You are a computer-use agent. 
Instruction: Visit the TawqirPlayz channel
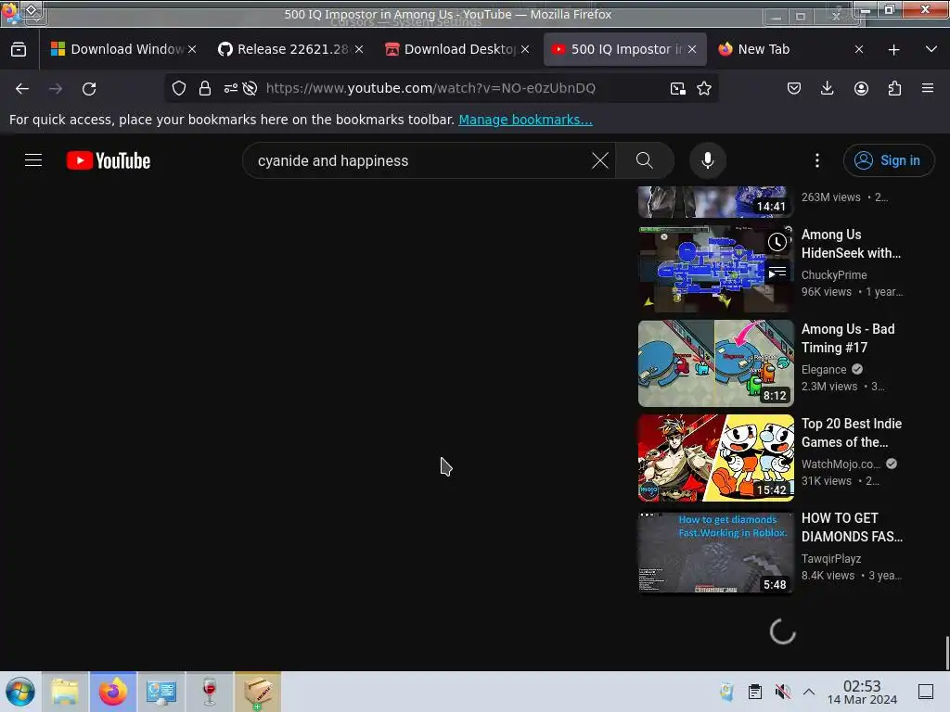click(x=830, y=558)
